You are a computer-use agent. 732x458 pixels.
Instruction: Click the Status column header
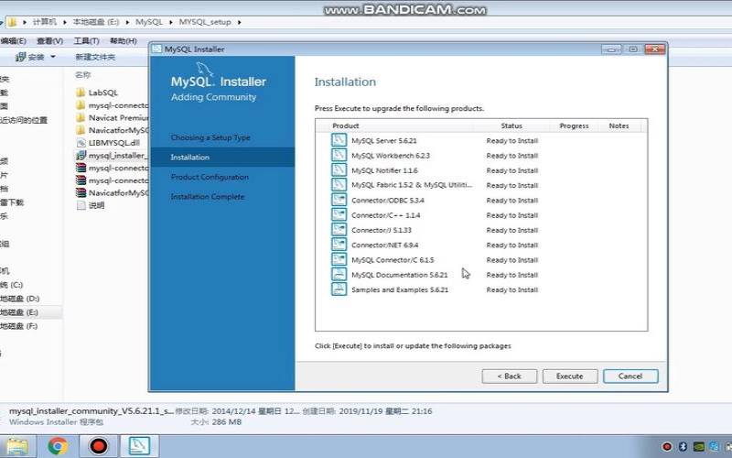(511, 125)
